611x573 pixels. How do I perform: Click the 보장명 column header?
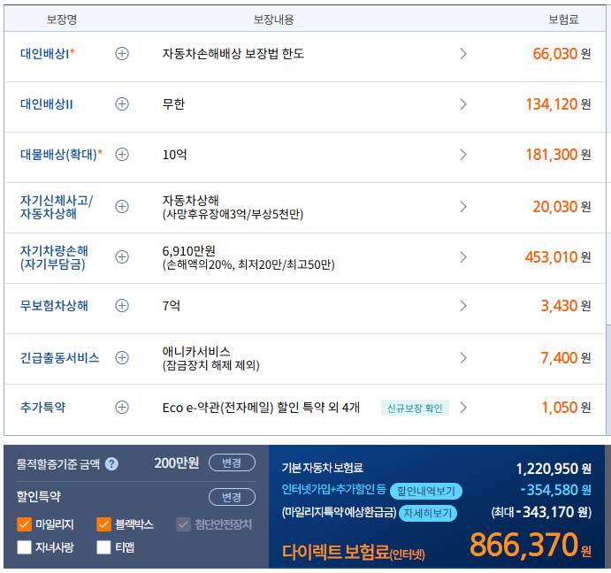pyautogui.click(x=62, y=19)
